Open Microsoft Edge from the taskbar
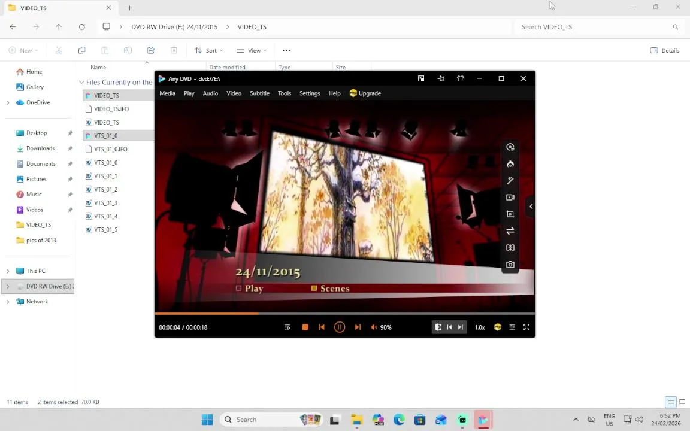Viewport: 690px width, 431px height. [399, 420]
